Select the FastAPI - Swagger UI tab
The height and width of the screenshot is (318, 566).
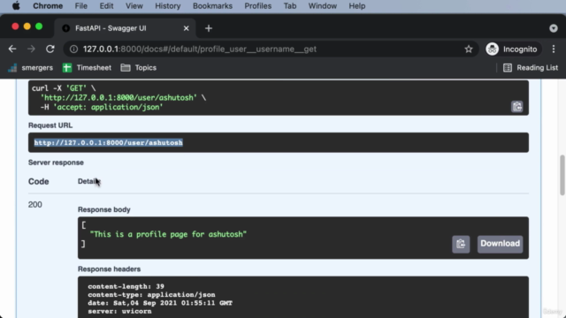[125, 28]
